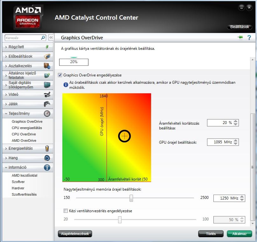Viewport: 257px width, 242px height.
Task: Click the Információ info icon
Action: click(x=47, y=167)
